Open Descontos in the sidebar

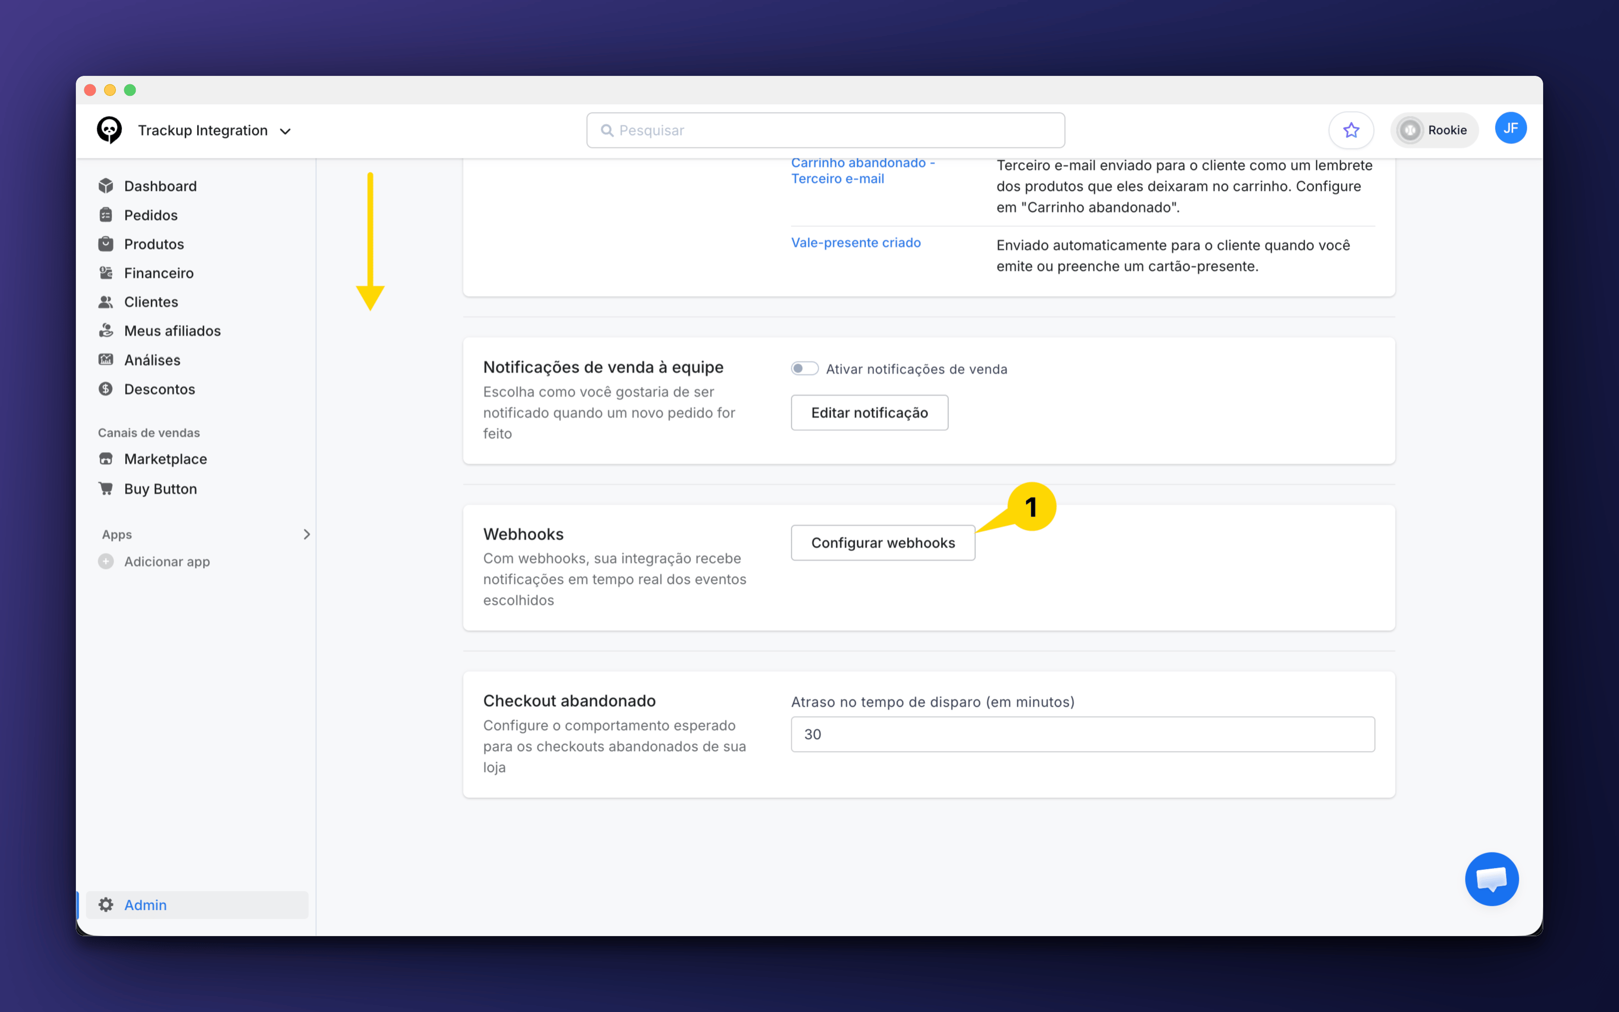(x=160, y=390)
